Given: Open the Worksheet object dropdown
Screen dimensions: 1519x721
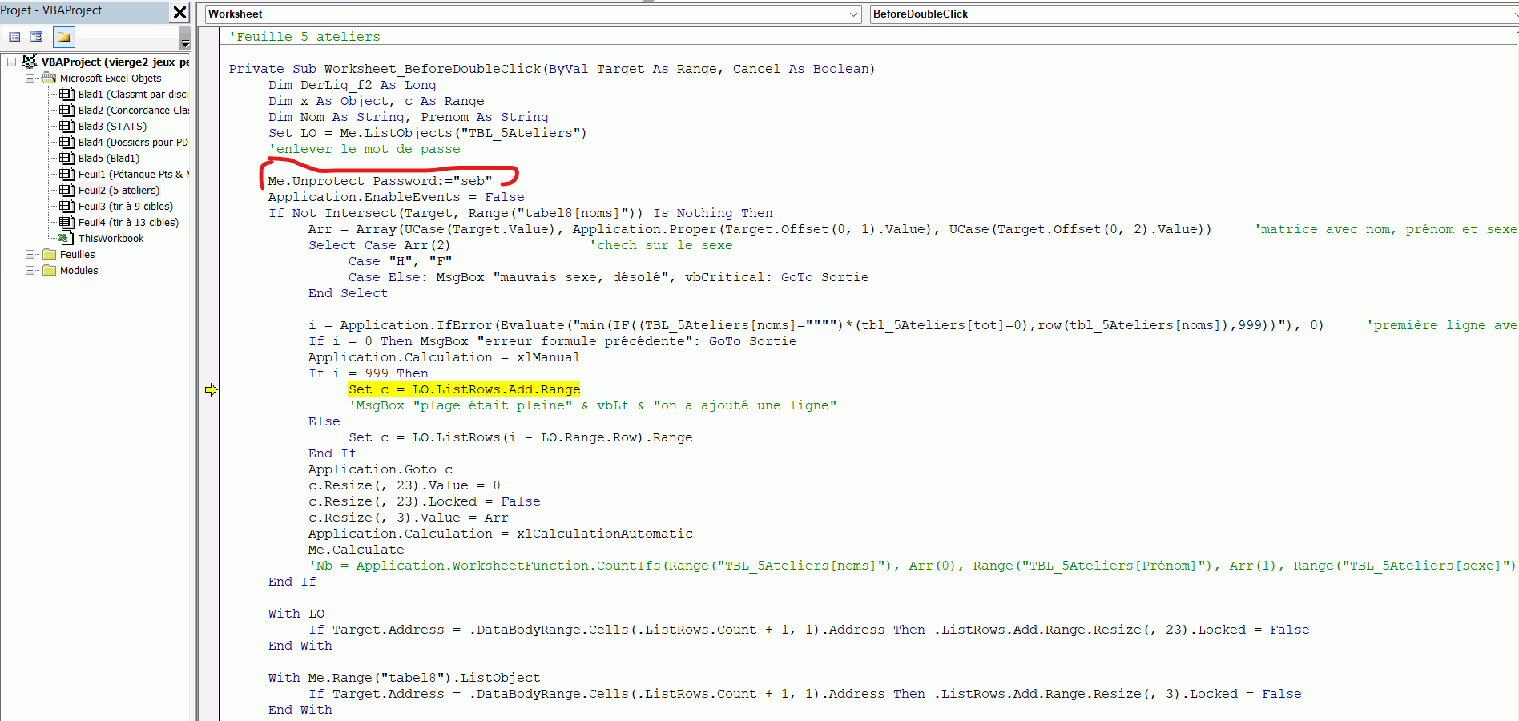Looking at the screenshot, I should point(853,14).
